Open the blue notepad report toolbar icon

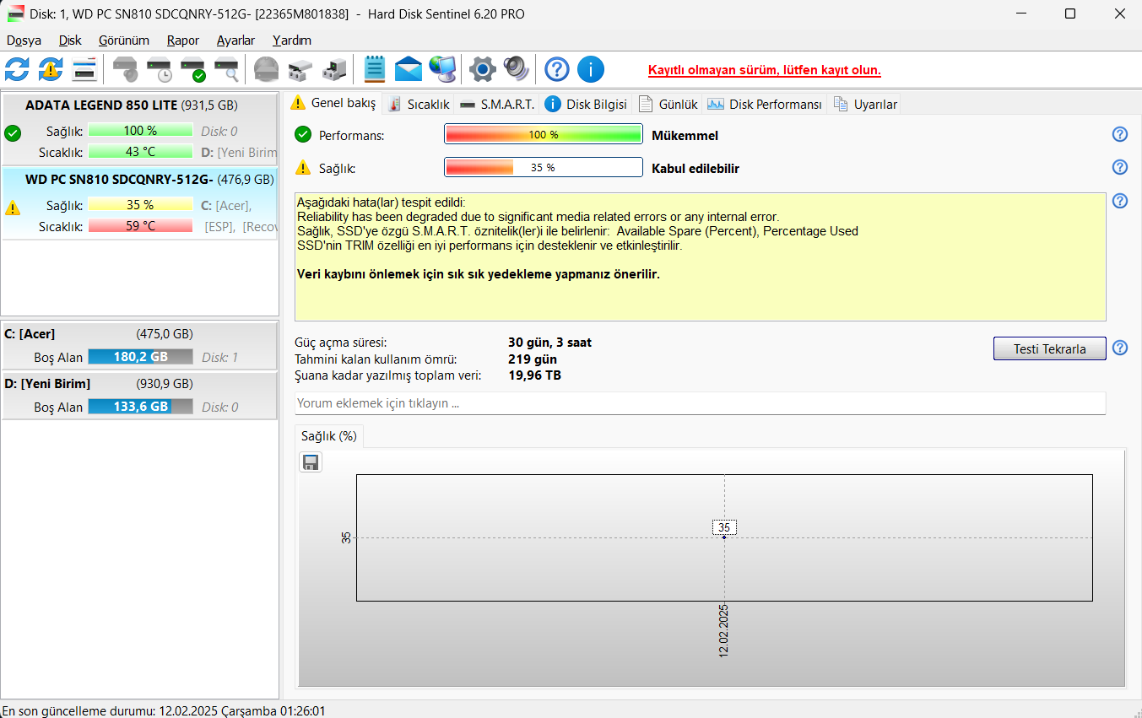375,69
